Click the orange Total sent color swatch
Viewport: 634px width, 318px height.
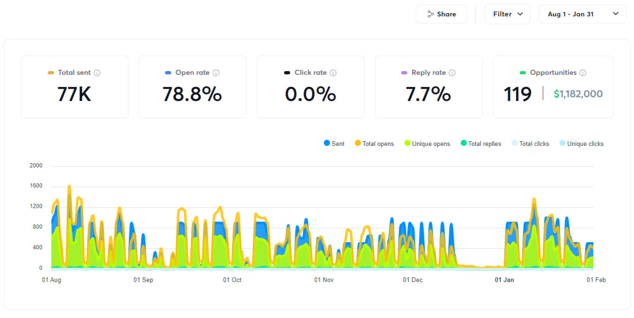[x=51, y=73]
